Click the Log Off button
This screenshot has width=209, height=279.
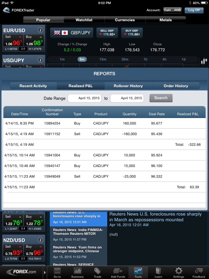194,10
